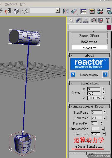
Task: Open the Display panel tab
Action: (100, 21)
